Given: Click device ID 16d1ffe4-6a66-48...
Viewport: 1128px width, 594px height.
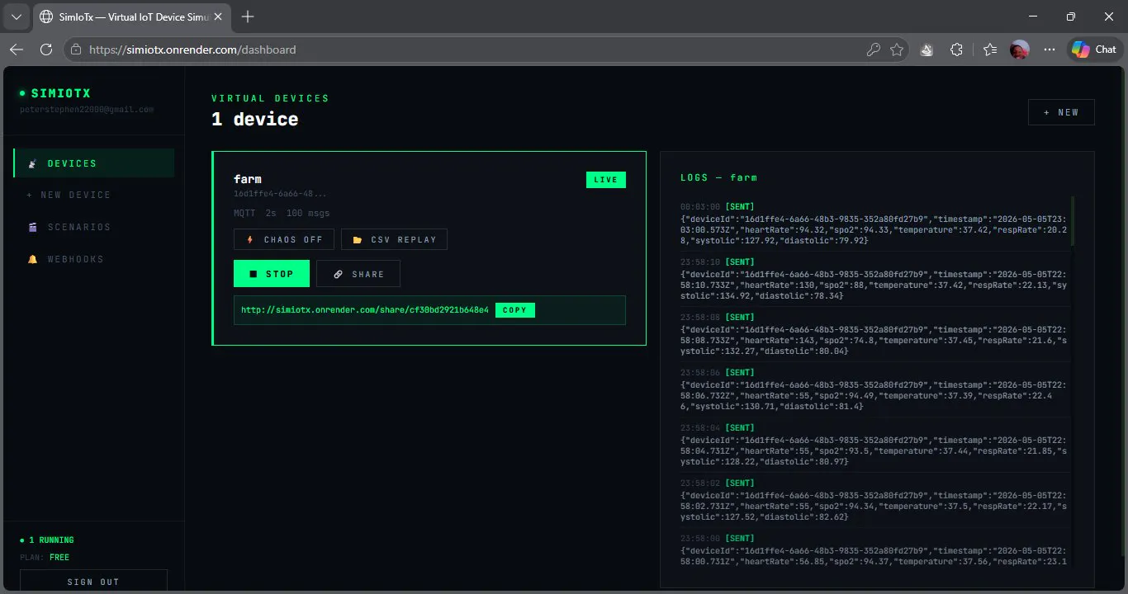Looking at the screenshot, I should tap(280, 194).
